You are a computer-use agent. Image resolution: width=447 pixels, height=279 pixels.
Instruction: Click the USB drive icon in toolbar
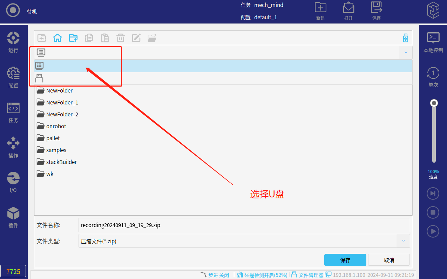click(406, 38)
